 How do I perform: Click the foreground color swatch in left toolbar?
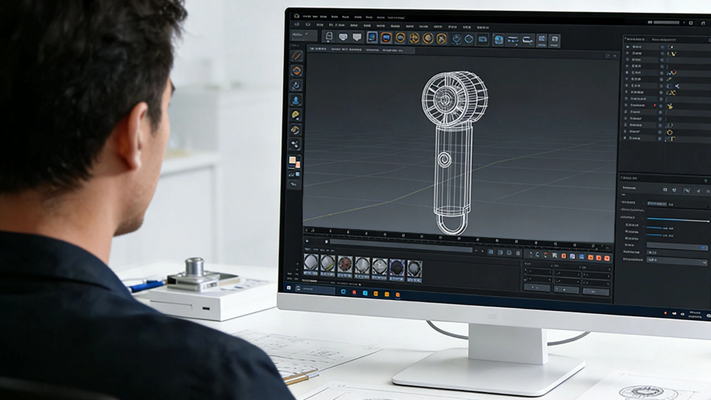point(292,160)
